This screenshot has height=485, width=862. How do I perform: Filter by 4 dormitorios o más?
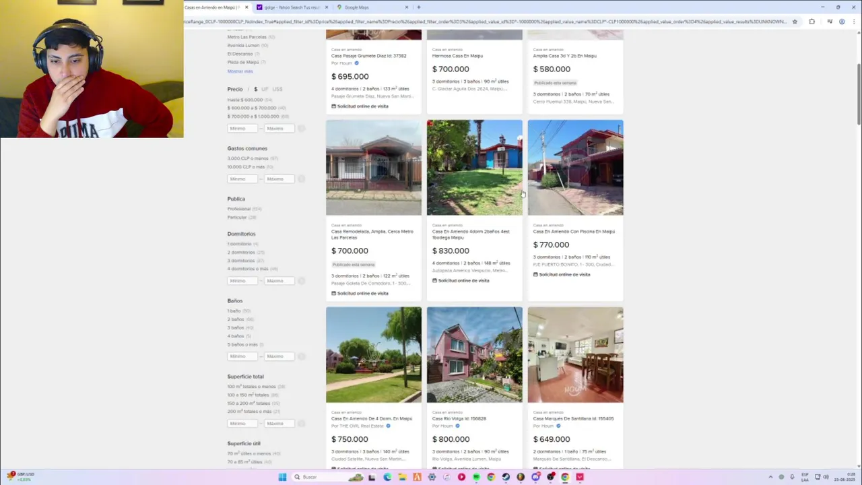tap(248, 268)
